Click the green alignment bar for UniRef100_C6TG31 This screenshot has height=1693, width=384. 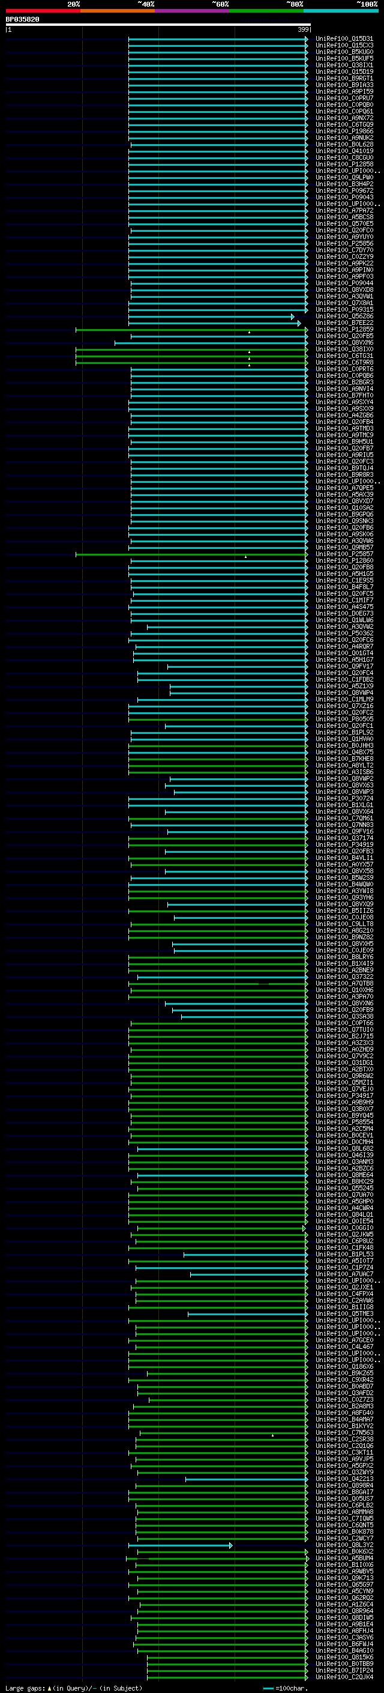191,356
